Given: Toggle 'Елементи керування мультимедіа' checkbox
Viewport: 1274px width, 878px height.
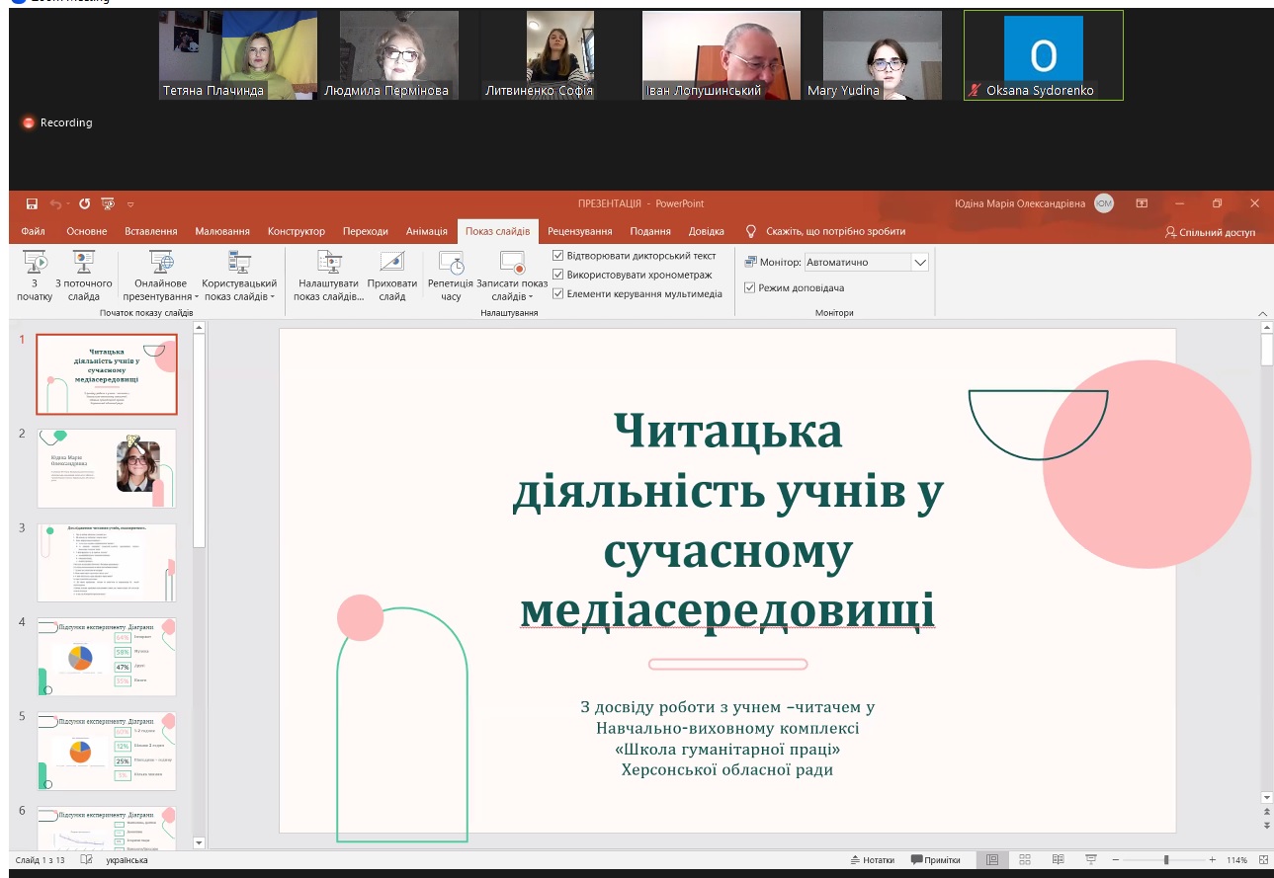Looking at the screenshot, I should coord(558,293).
